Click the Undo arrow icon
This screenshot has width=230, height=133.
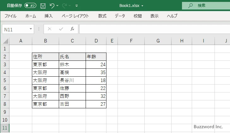pyautogui.click(x=52, y=6)
